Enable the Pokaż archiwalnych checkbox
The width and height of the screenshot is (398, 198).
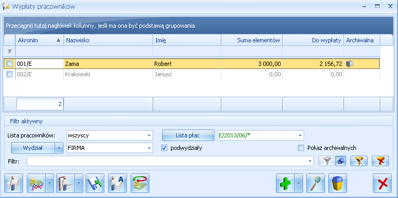coord(301,148)
